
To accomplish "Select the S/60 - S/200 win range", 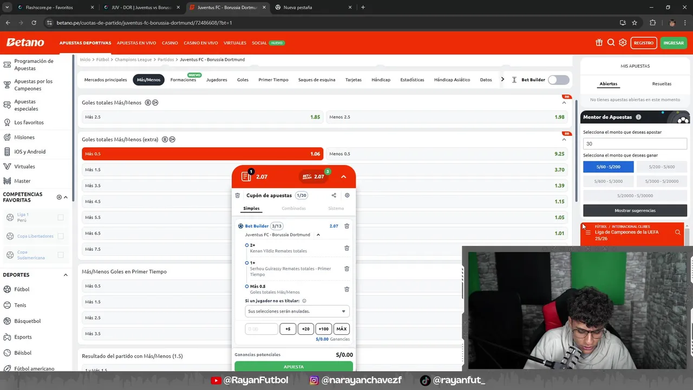I will pos(608,167).
